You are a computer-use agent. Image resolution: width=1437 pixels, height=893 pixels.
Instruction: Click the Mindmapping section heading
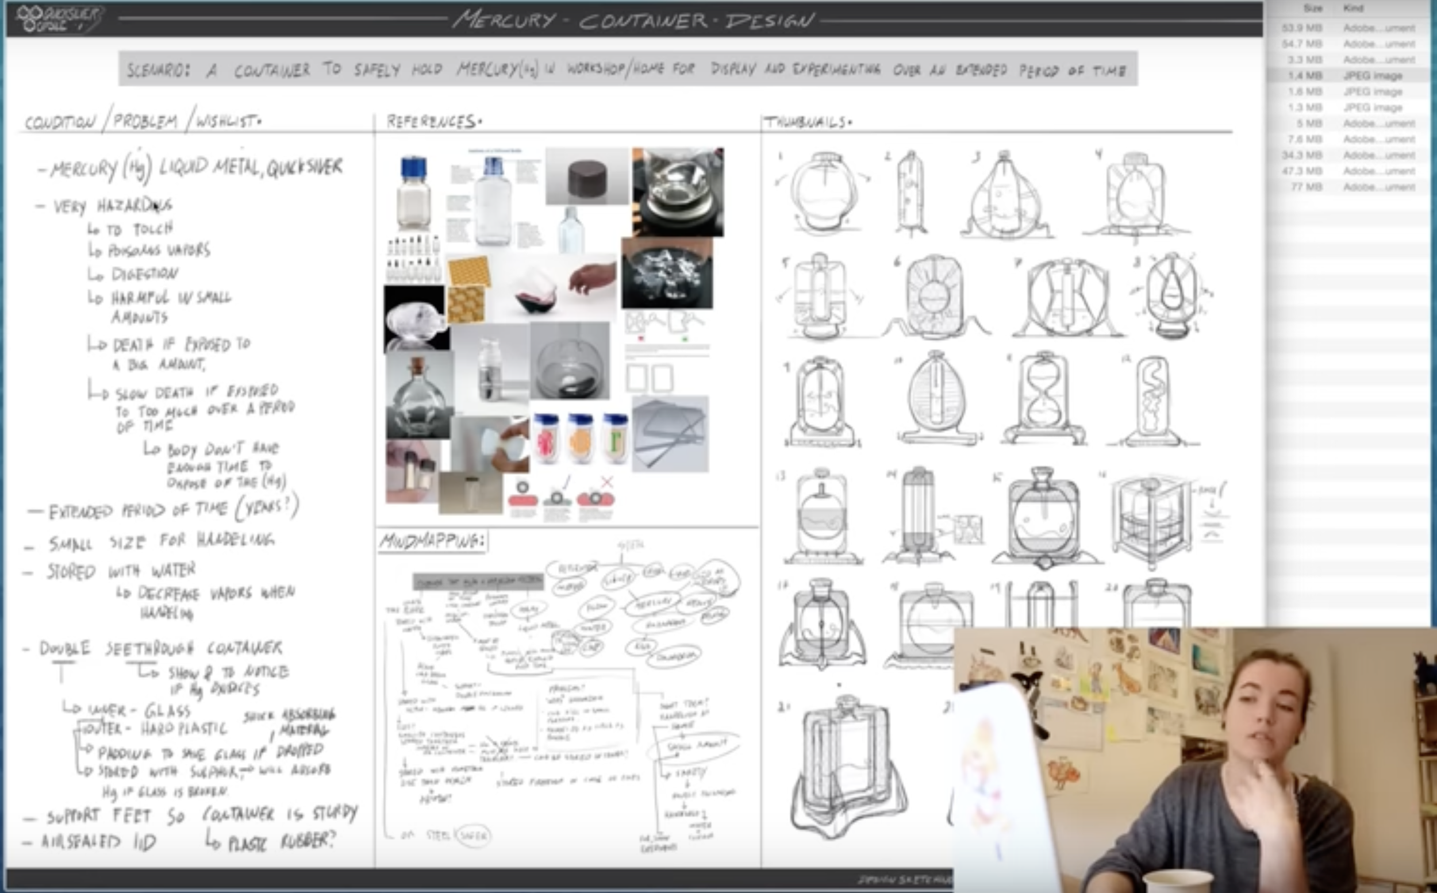point(432,541)
